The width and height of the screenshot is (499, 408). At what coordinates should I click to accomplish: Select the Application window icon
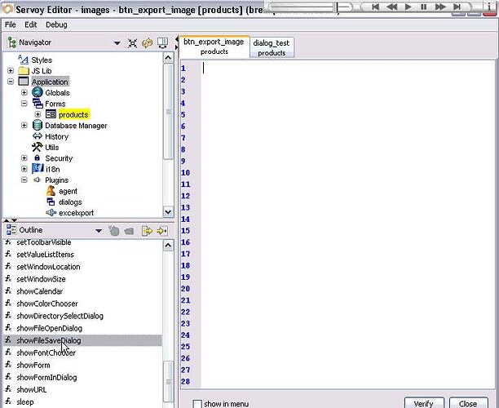24,82
